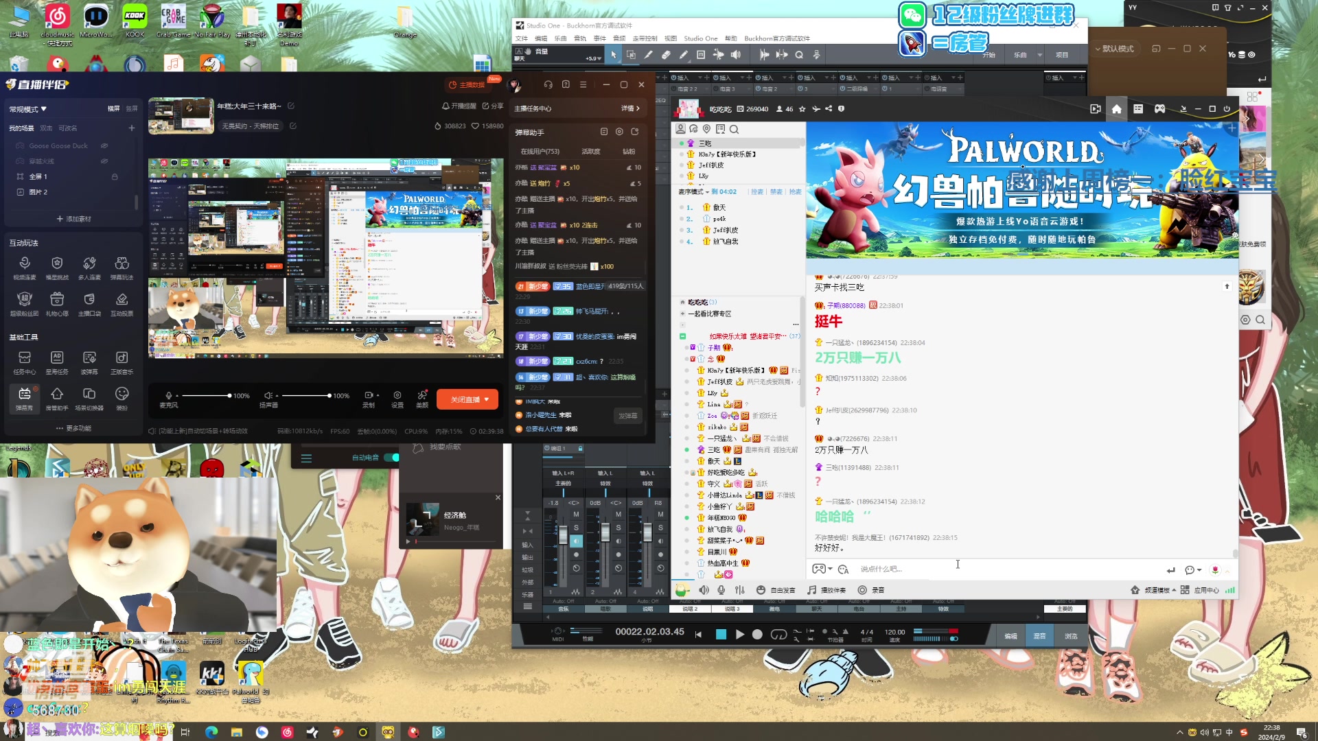Click the YY home icon in title bar
Viewport: 1318px width, 741px height.
pos(1116,108)
